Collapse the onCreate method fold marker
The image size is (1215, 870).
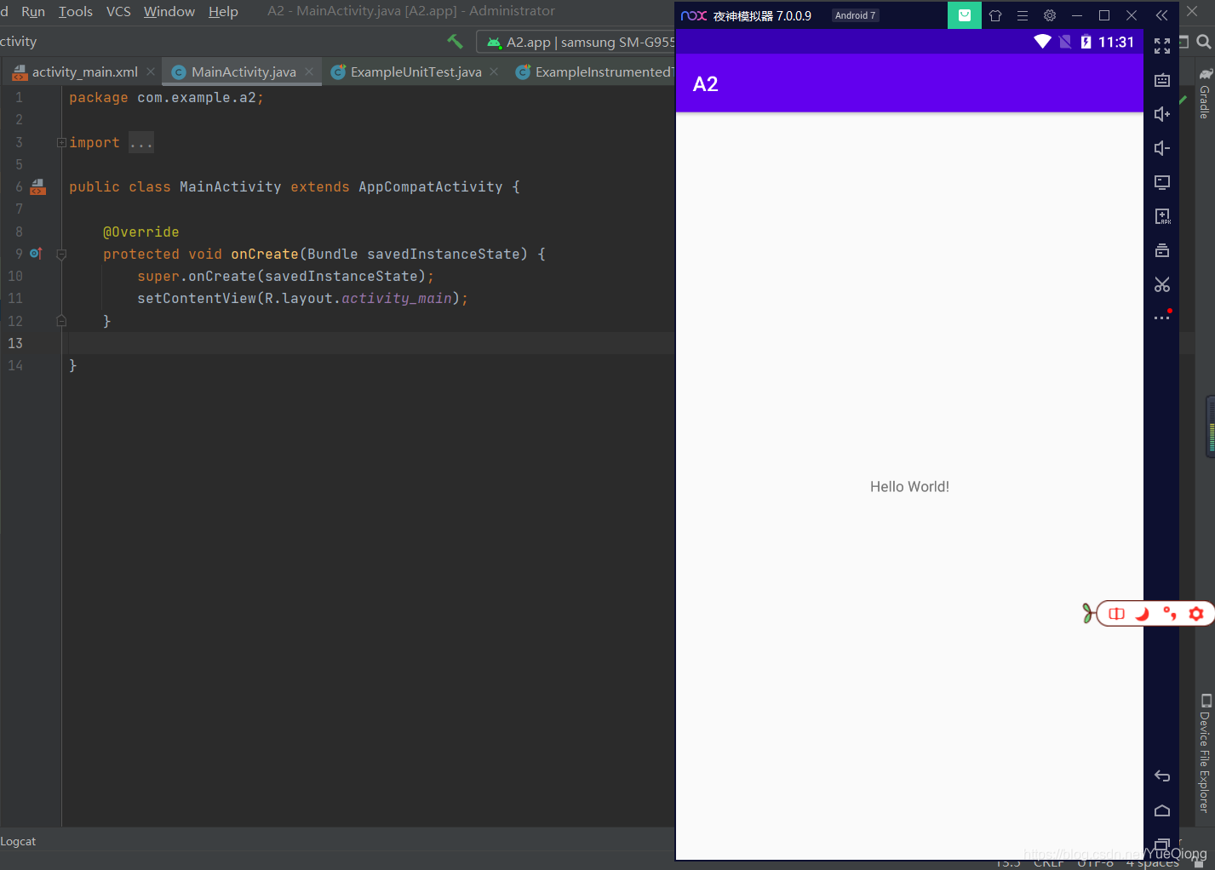[61, 254]
